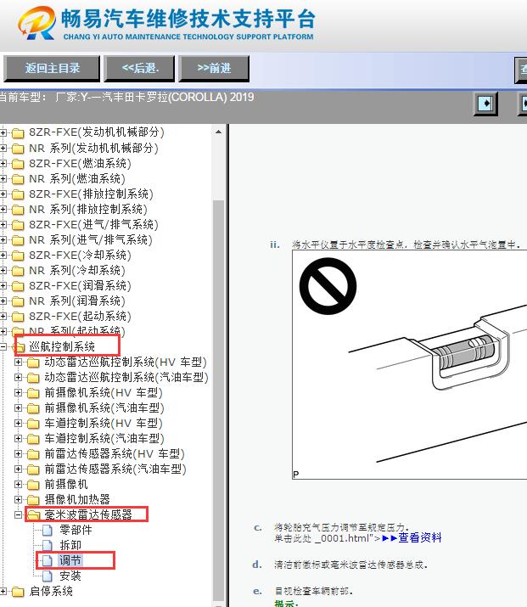Click the tree panel vertical scrollbar thumb
The width and height of the screenshot is (527, 607).
(219, 399)
